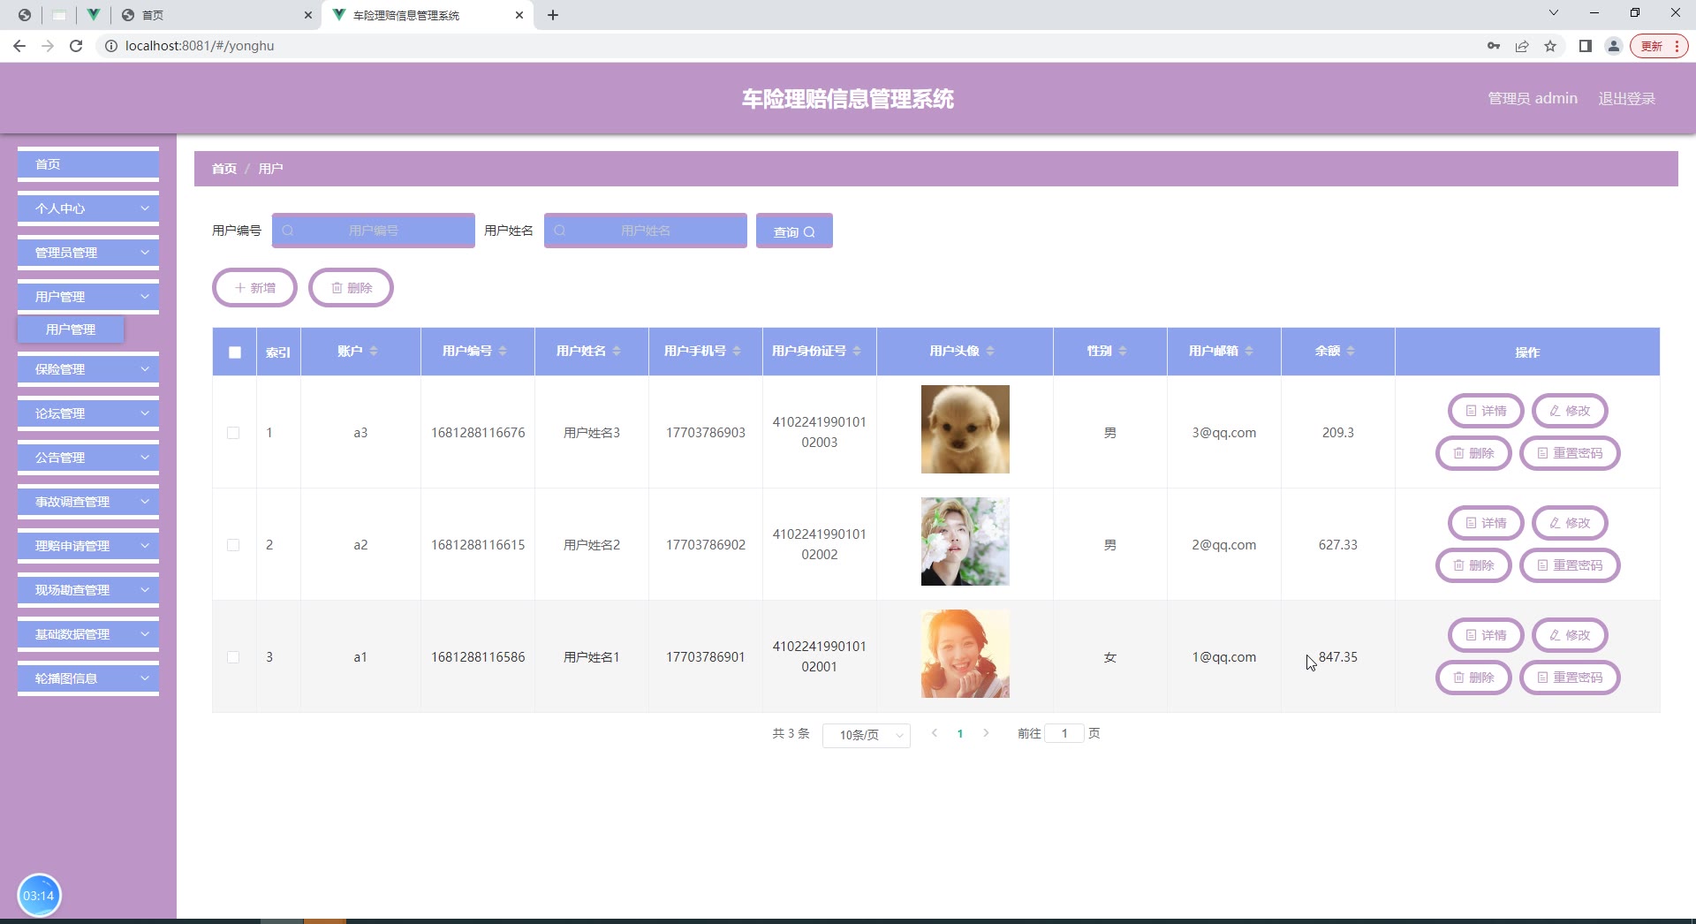
Task: Sort table by 余额 column arrows
Action: [x=1351, y=352]
